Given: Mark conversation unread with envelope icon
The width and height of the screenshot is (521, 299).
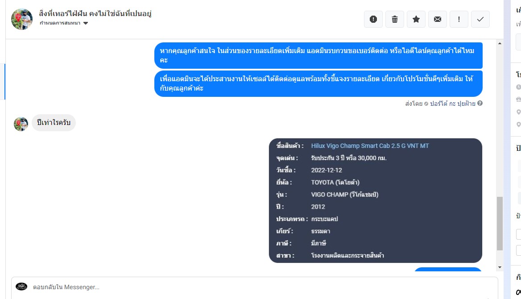Looking at the screenshot, I should 438,19.
